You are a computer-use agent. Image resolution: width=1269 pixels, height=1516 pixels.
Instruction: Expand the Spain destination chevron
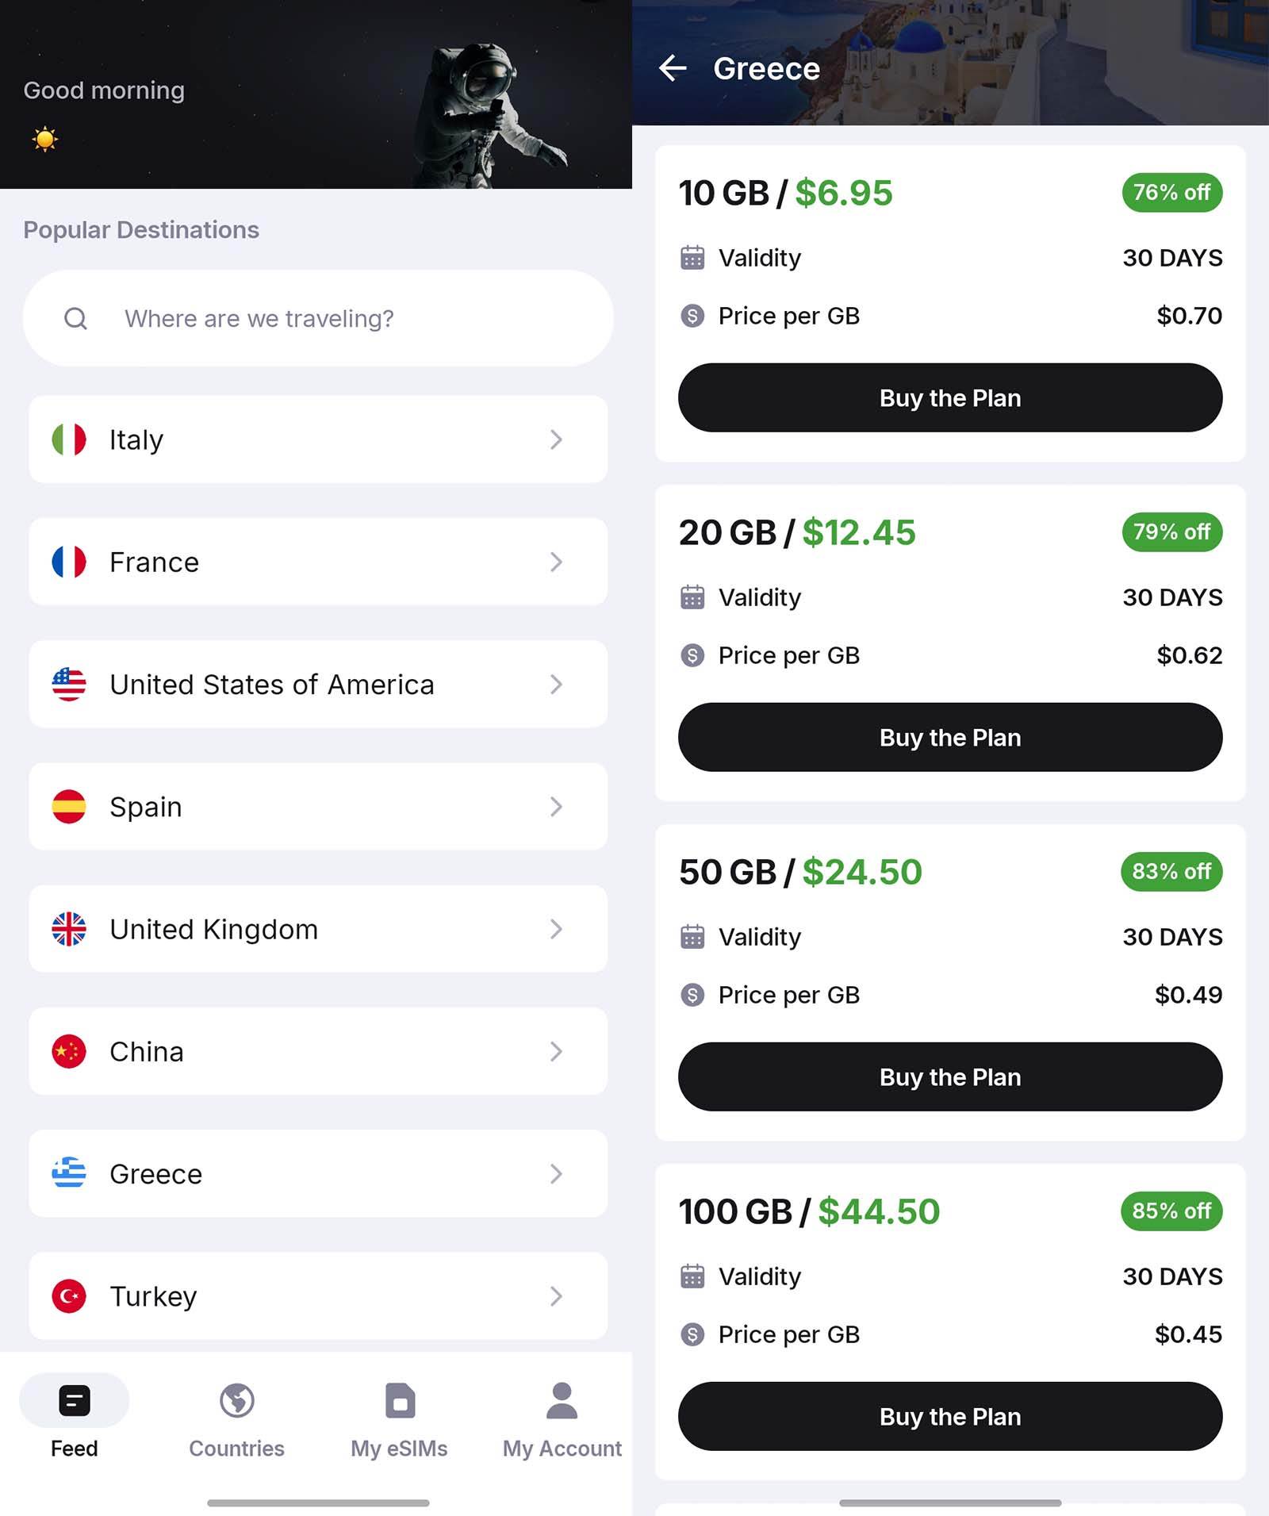pos(556,807)
